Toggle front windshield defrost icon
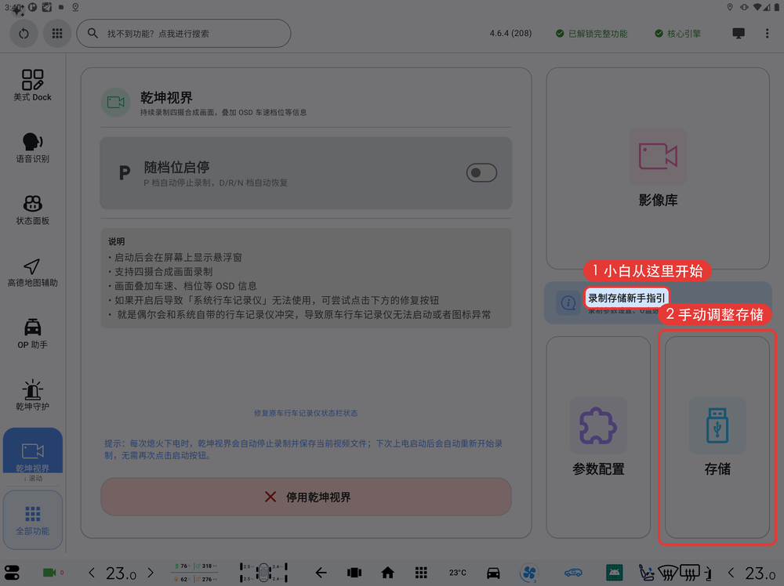Screen dimensions: 784x586 click(x=668, y=573)
